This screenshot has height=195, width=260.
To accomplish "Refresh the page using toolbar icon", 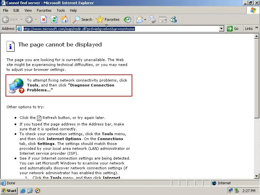I will point(54,19).
